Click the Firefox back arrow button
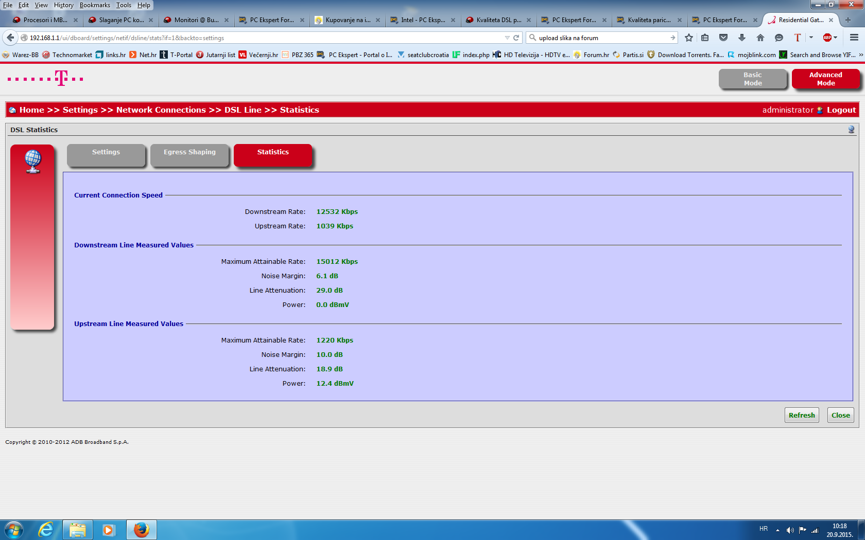Image resolution: width=865 pixels, height=540 pixels. point(10,38)
